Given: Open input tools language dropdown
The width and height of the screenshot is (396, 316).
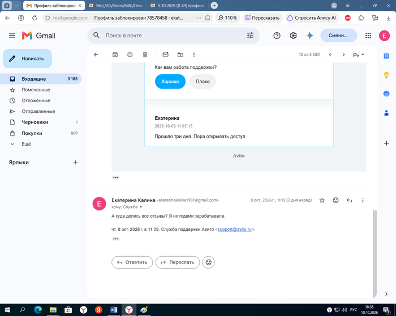Looking at the screenshot, I should coord(358,55).
